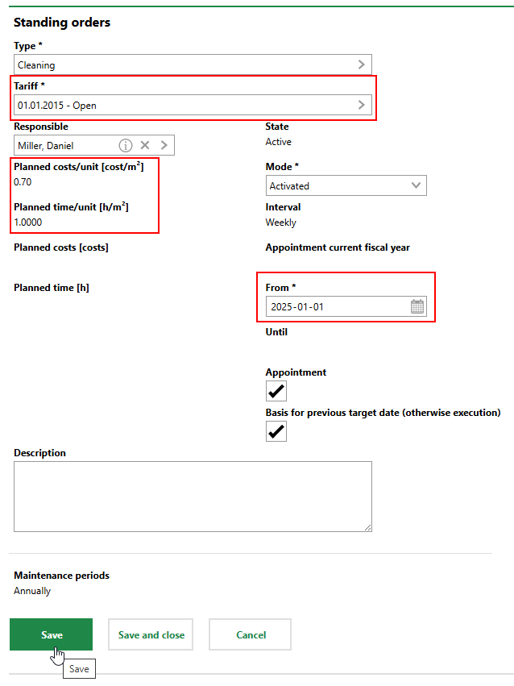
Task: Click the Responsible field with Miller, Daniel
Action: pyautogui.click(x=64, y=145)
